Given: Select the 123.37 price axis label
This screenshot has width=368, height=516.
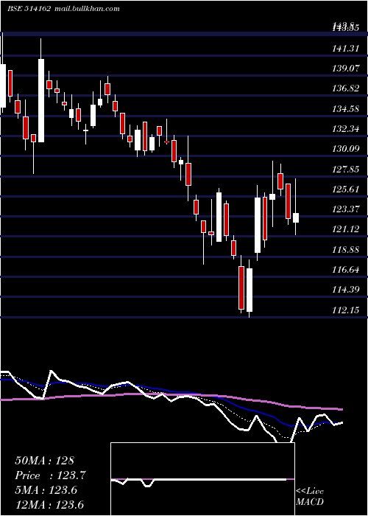Looking at the screenshot, I should tap(345, 209).
